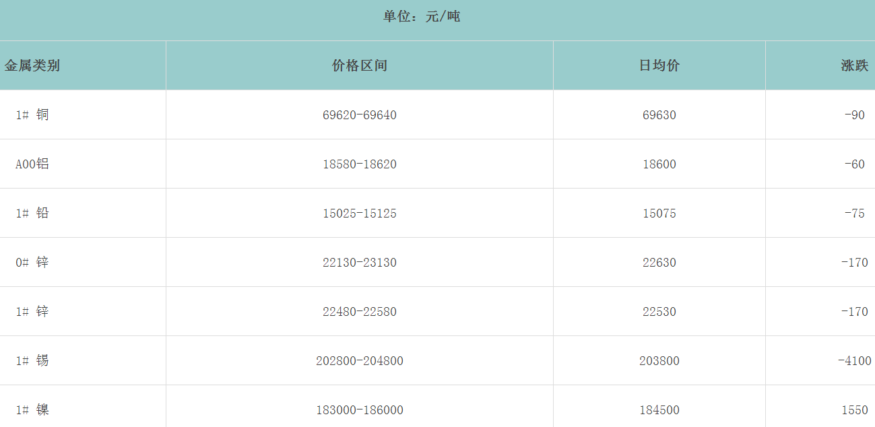Select the tin average price 203800

point(659,360)
